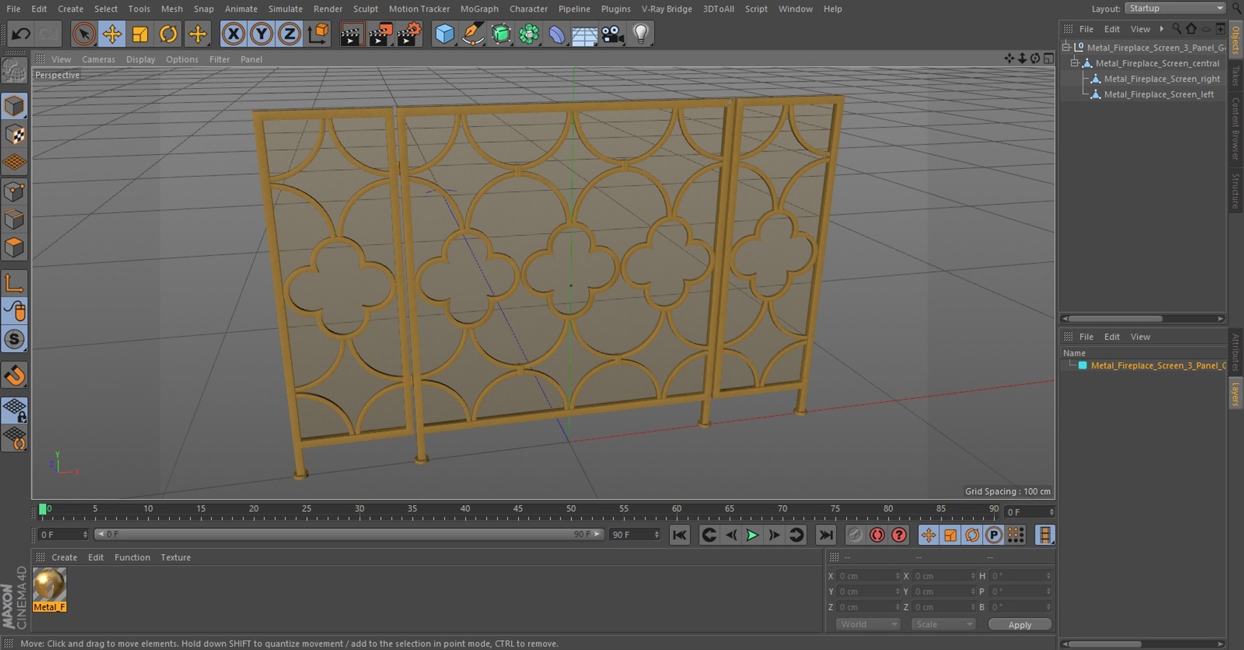Open the Simulate menu
1244x650 pixels.
point(285,8)
